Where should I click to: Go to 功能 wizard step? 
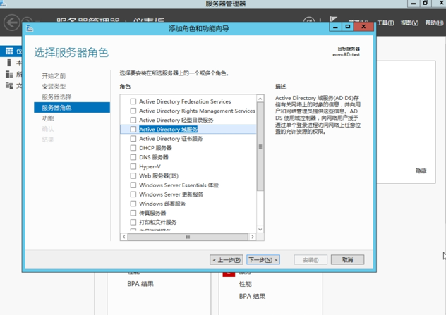[48, 118]
